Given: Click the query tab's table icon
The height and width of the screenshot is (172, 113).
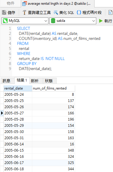Looking at the screenshot, I should (x=25, y=4).
